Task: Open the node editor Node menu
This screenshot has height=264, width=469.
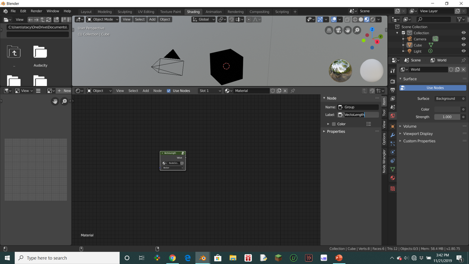Action: [157, 91]
